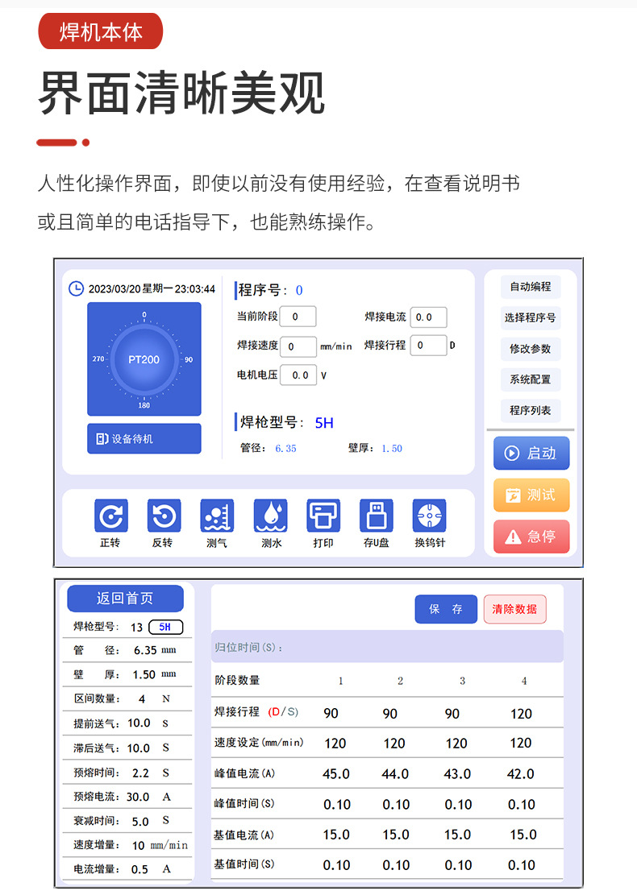
Task: Click the 打印 print icon
Action: [x=323, y=516]
